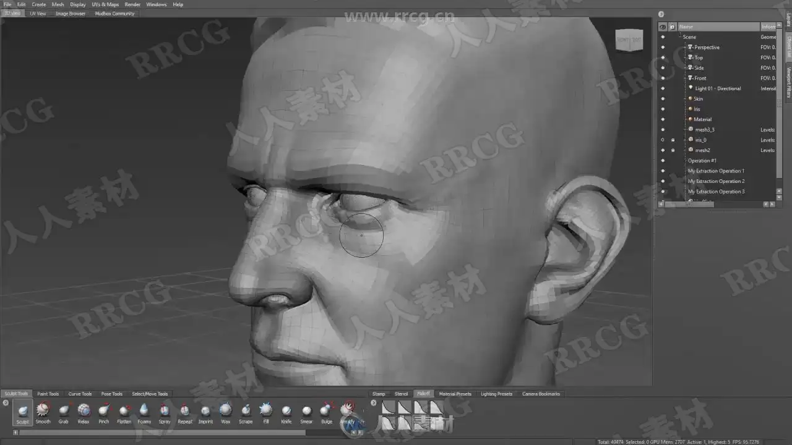Click the eye column header in Object List
Viewport: 792px width, 445px height.
click(x=663, y=27)
